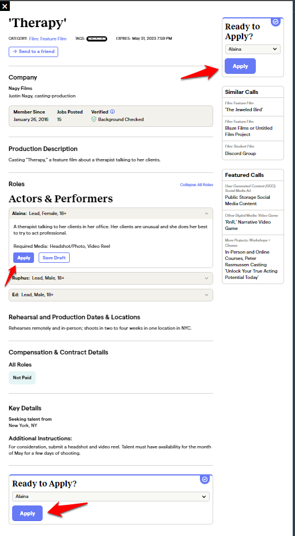Screen dimensions: 295x536
Task: Click the Send to a friend button
Action: (33, 52)
